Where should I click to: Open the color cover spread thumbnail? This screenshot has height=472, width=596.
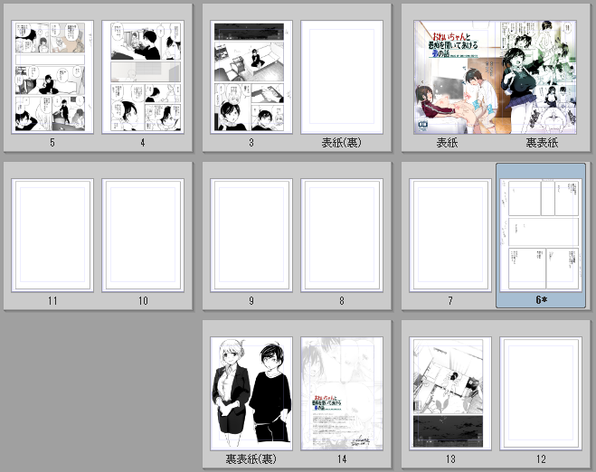[496, 77]
